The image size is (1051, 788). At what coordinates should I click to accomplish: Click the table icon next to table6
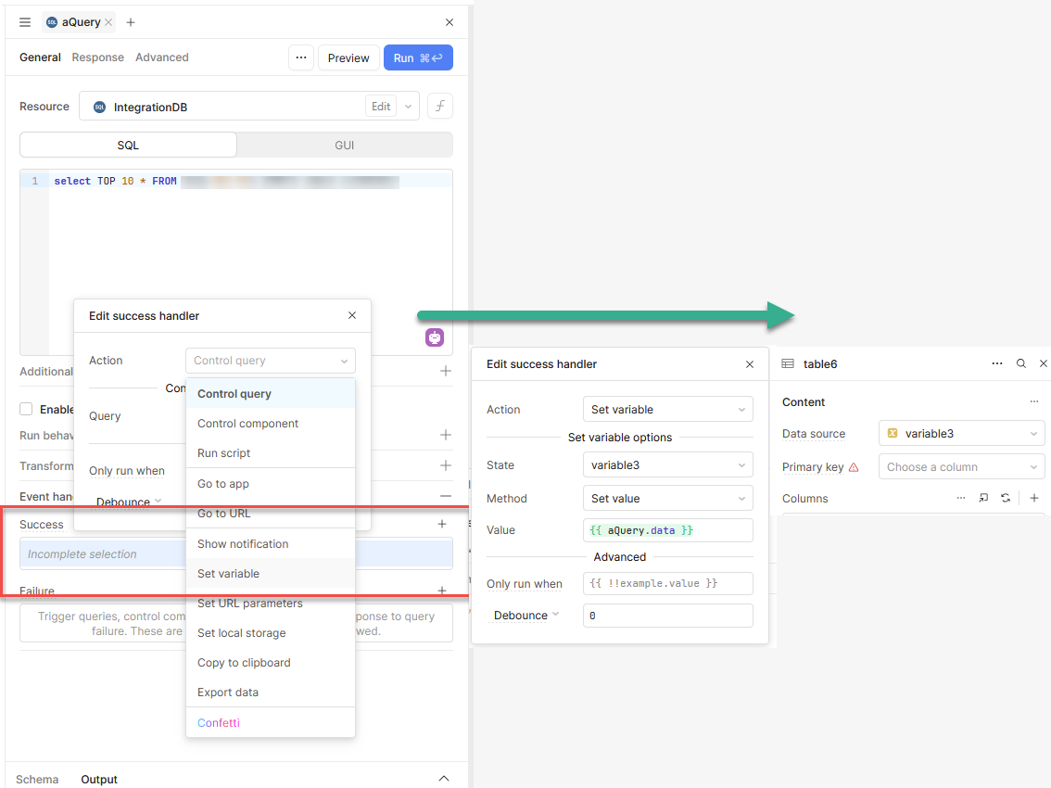click(x=788, y=363)
